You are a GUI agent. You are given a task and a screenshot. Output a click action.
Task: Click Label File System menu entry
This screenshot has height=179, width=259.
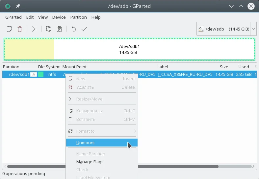102,177
